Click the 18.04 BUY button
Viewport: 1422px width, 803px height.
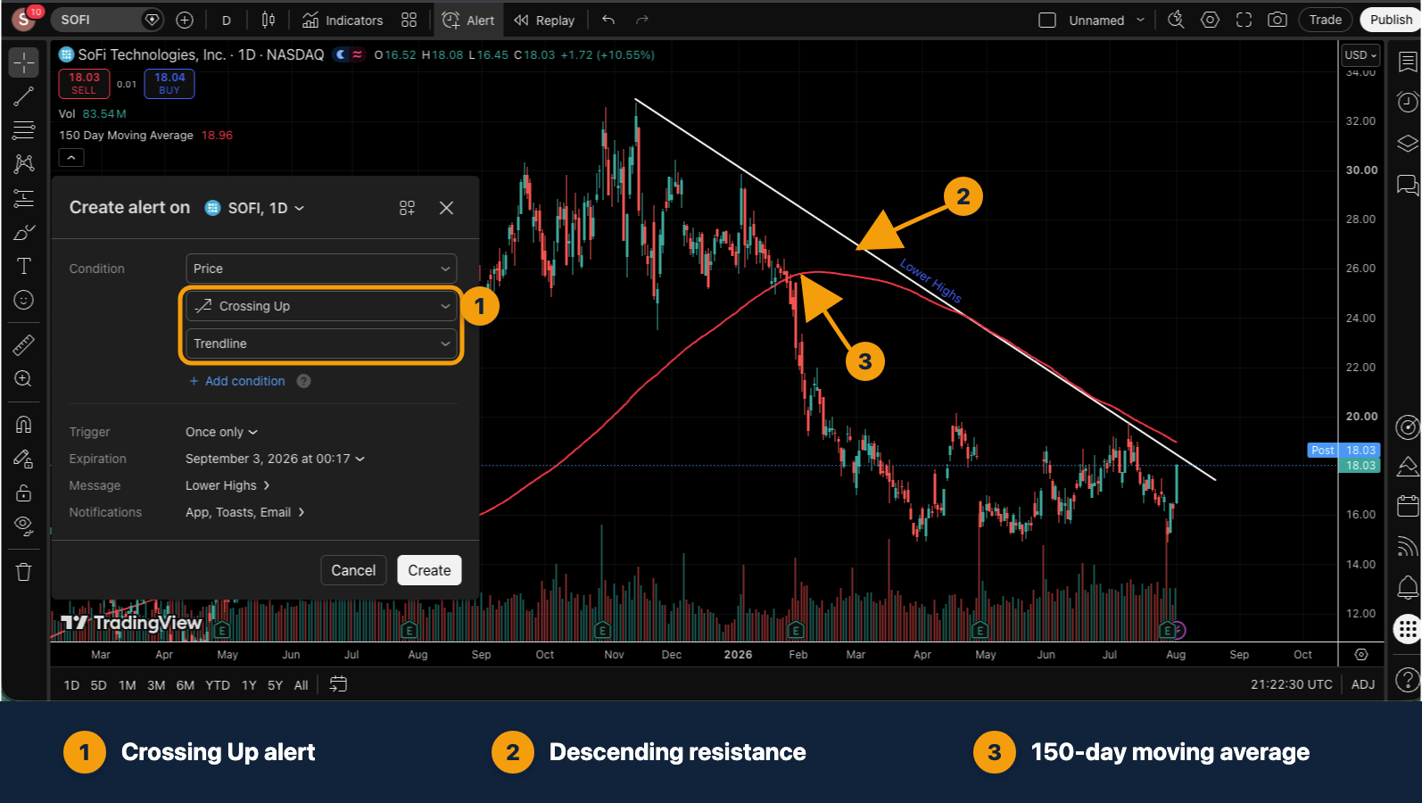point(169,84)
